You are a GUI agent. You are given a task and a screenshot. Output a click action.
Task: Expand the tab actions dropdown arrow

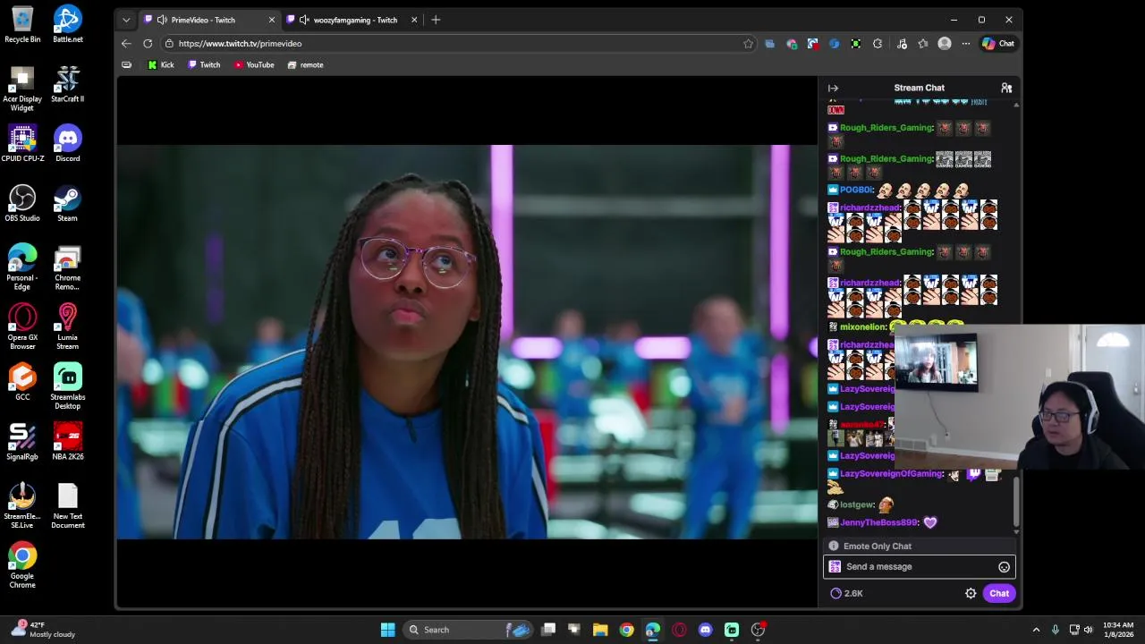click(126, 20)
